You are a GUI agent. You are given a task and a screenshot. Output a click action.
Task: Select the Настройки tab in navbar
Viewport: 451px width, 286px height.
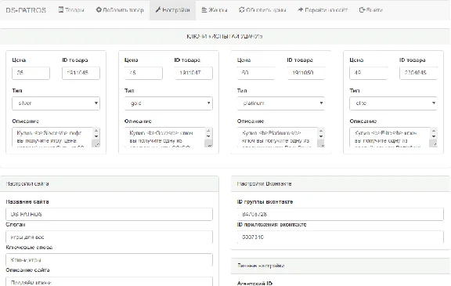[172, 10]
